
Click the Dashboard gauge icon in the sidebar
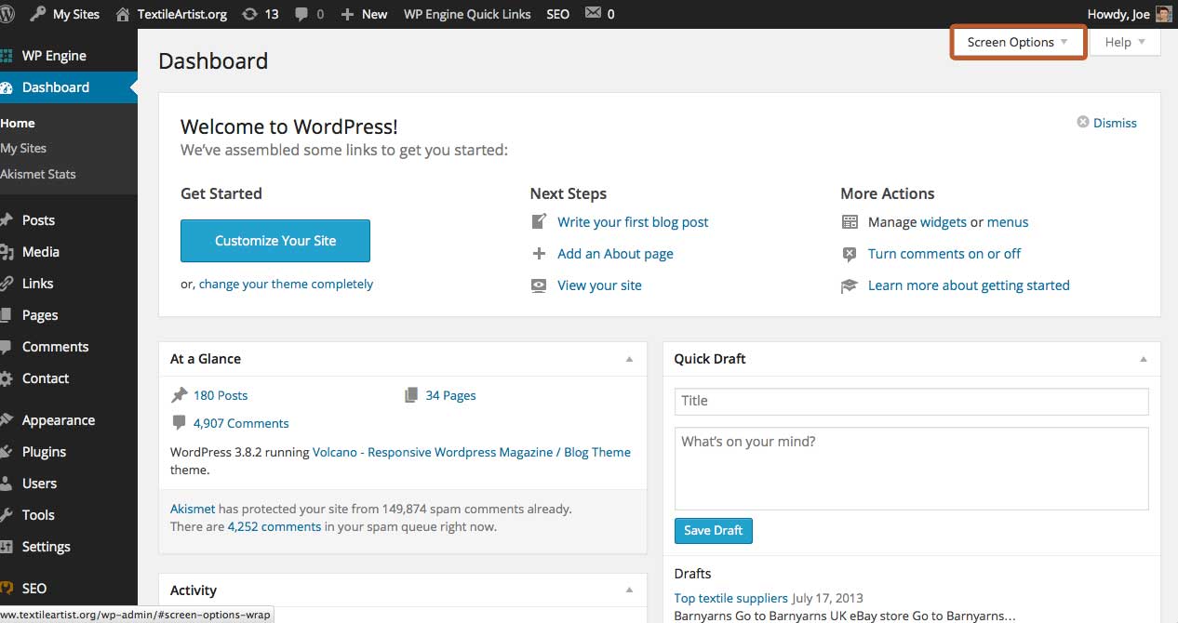point(7,87)
